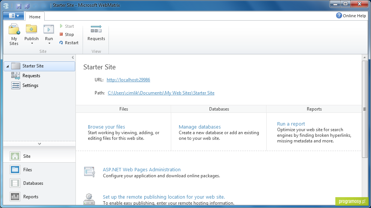Select Requests in the navigation tree
Screen dimensions: 371x208
pyautogui.click(x=31, y=76)
